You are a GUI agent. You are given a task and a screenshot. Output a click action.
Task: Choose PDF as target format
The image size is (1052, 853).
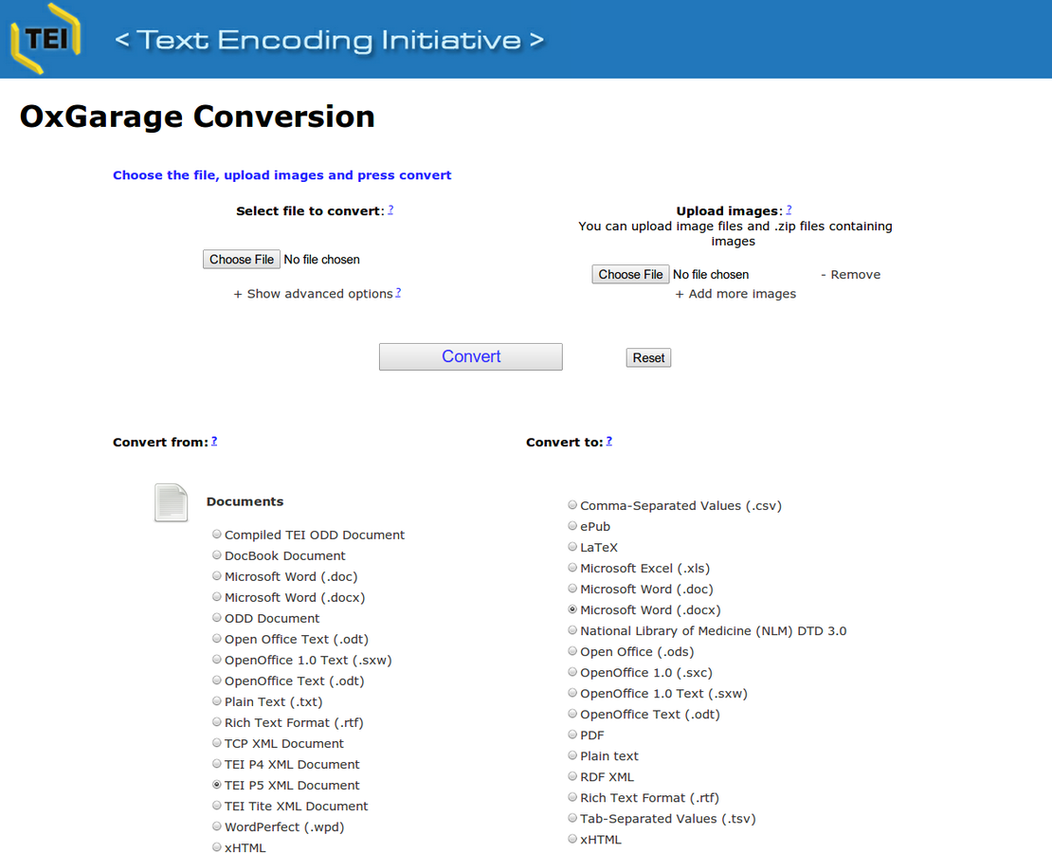(572, 735)
